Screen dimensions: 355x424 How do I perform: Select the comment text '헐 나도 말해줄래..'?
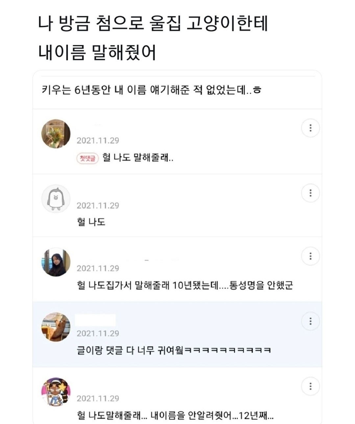138,158
